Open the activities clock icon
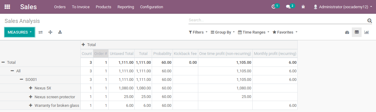The width and height of the screenshot is (376, 112). click(x=274, y=7)
